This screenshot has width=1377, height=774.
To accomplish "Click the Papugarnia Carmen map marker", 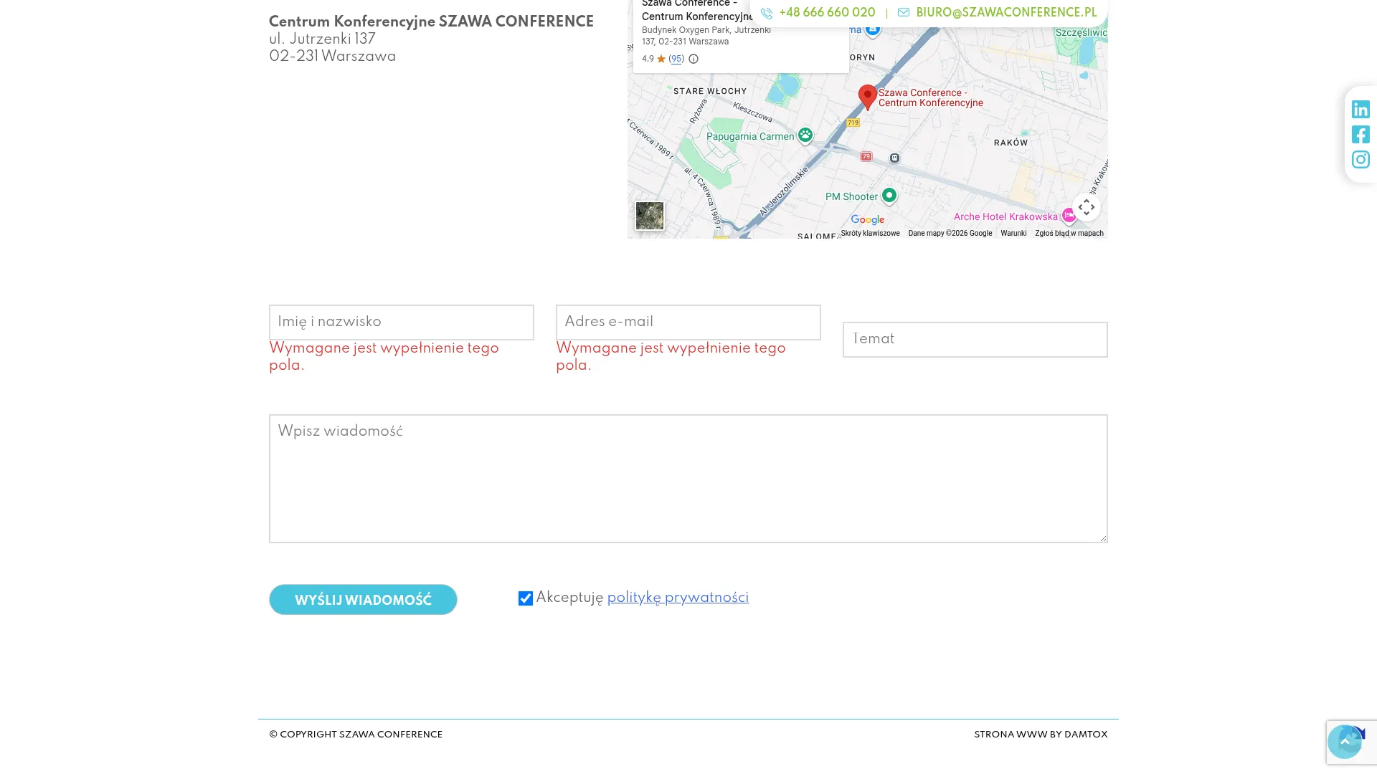I will point(805,135).
